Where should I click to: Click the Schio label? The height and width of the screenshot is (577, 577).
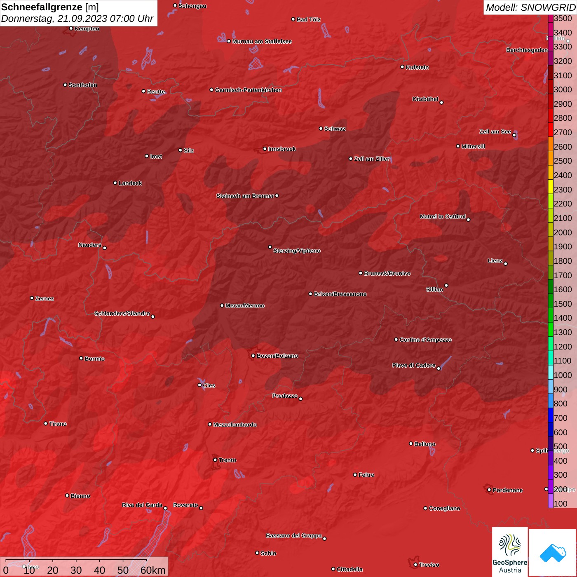click(x=268, y=553)
